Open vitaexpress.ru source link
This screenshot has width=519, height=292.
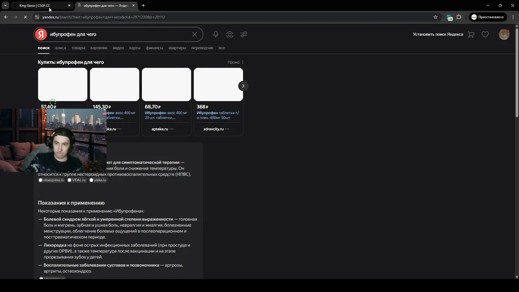(51, 180)
